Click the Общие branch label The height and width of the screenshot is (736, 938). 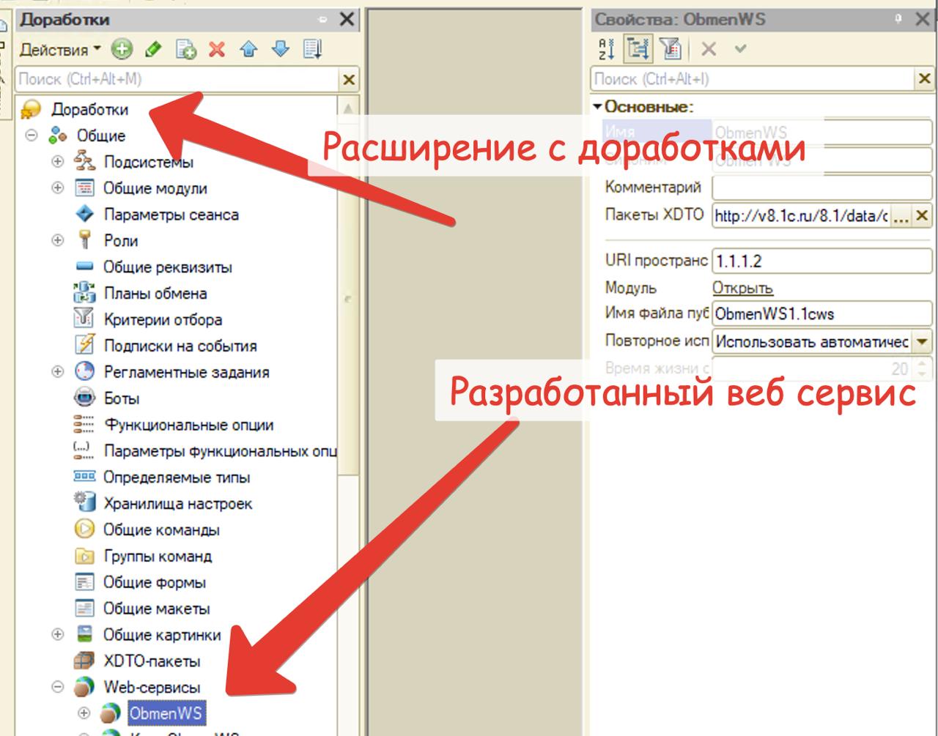pos(101,136)
